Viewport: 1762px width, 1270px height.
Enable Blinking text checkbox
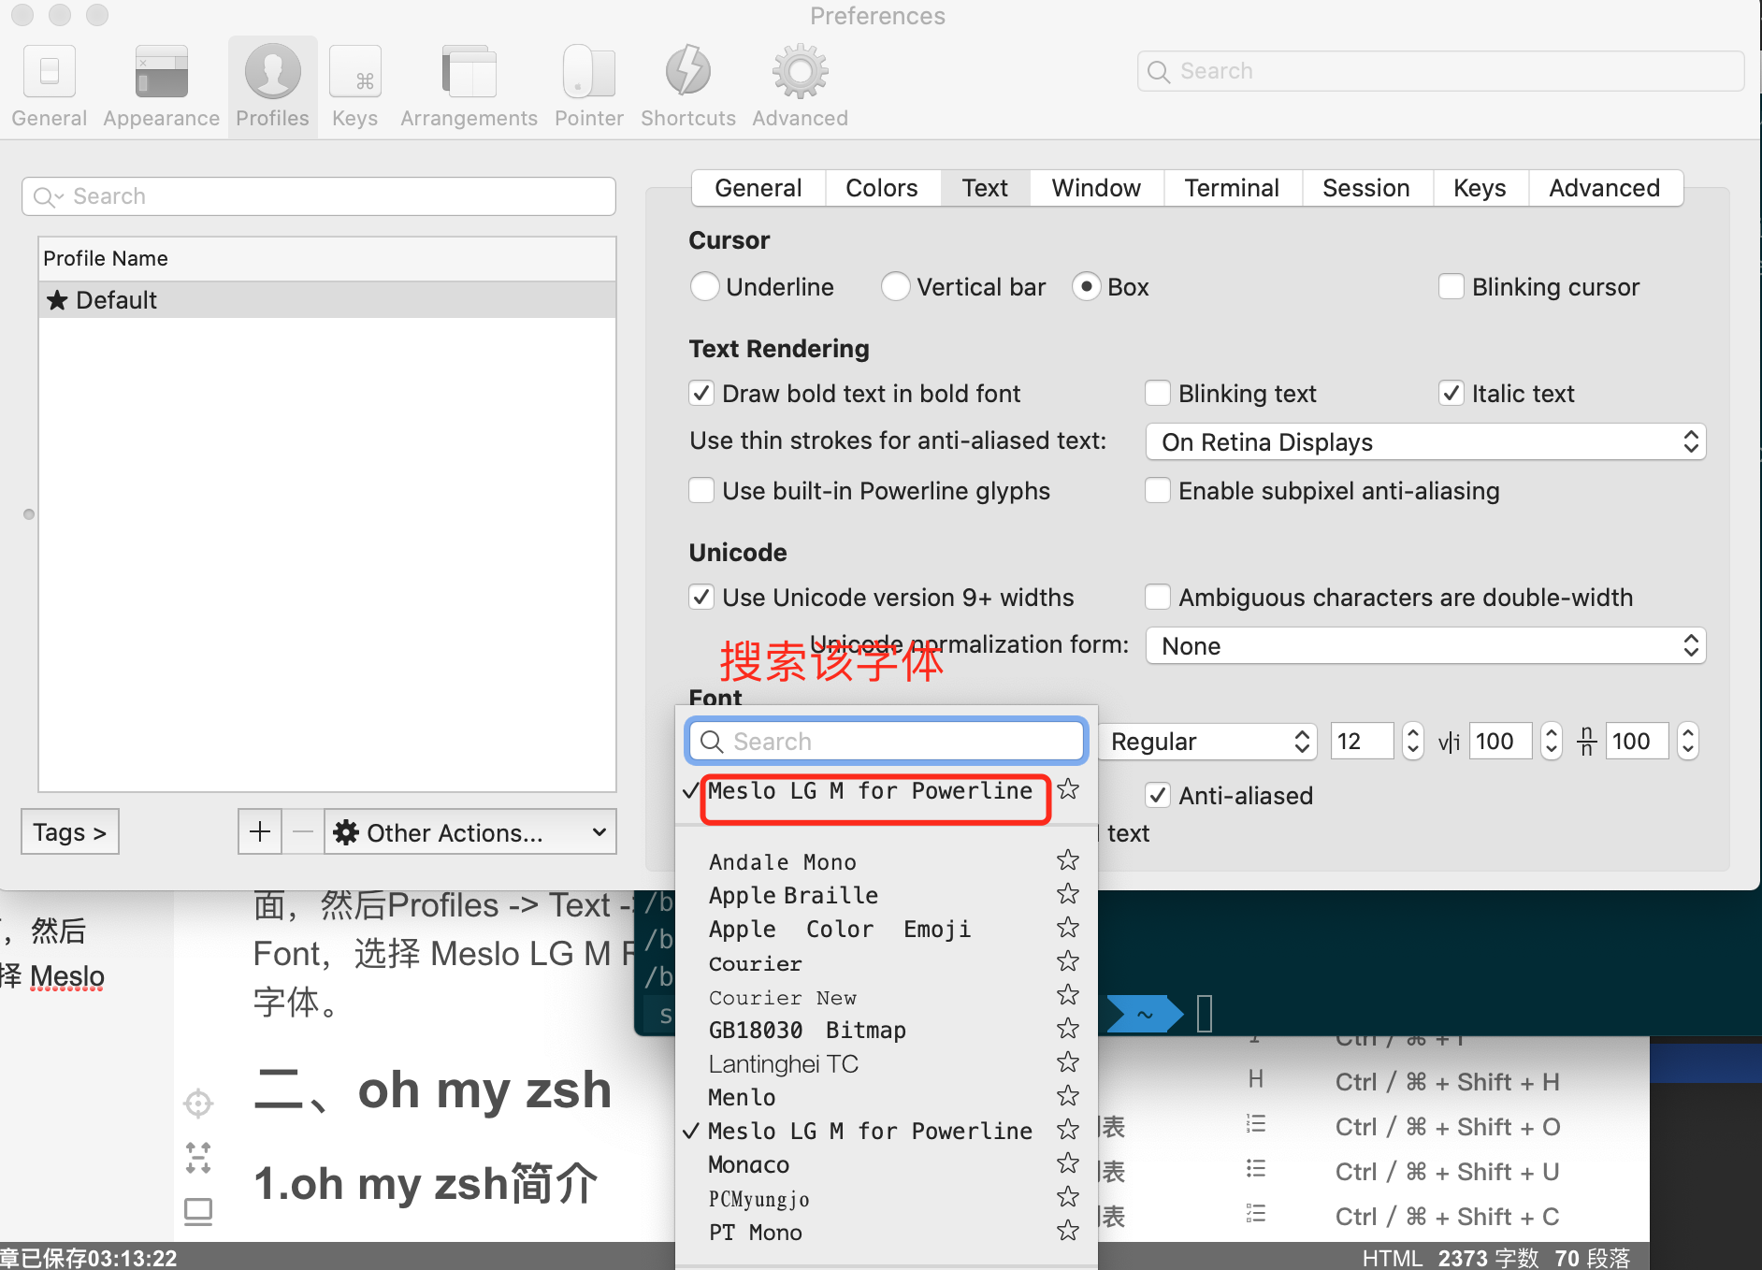(x=1158, y=394)
